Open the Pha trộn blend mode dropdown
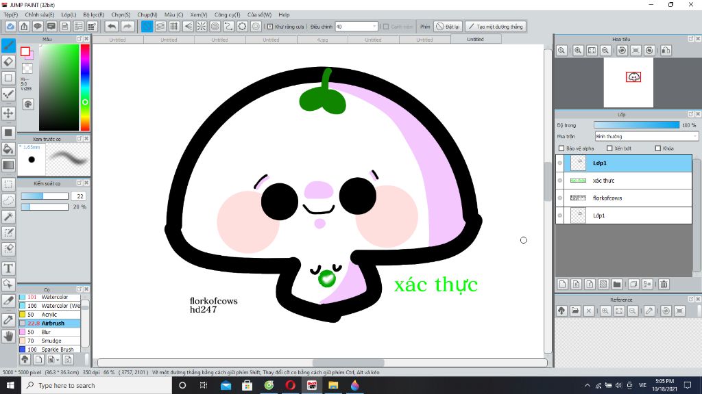702x394 pixels. 646,136
